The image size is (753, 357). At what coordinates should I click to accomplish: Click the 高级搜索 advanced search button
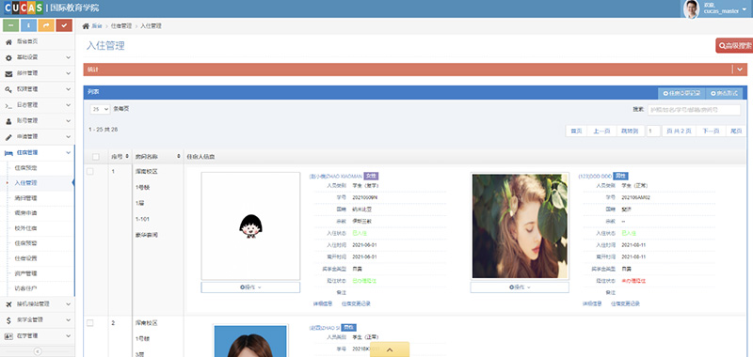coord(734,45)
